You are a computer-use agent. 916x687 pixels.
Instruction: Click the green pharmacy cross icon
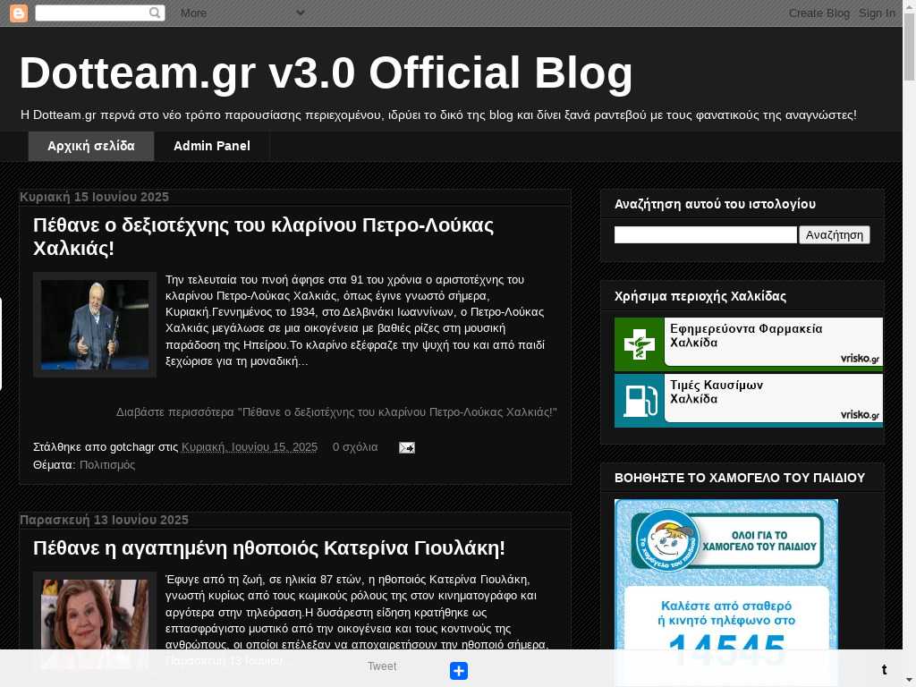(x=639, y=343)
